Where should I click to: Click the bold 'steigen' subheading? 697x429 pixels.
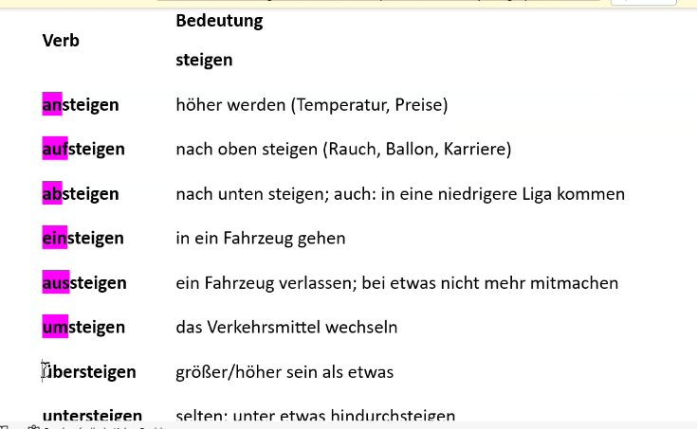(x=204, y=60)
